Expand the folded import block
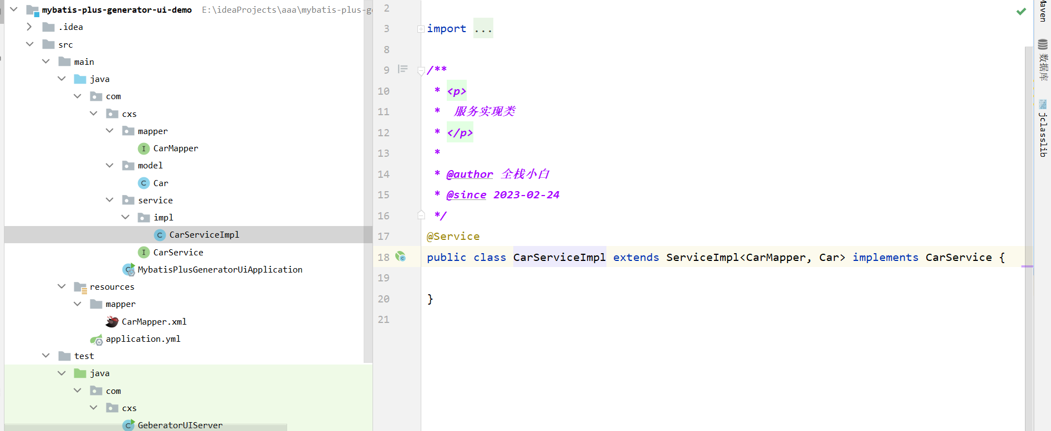The image size is (1051, 431). (x=421, y=29)
